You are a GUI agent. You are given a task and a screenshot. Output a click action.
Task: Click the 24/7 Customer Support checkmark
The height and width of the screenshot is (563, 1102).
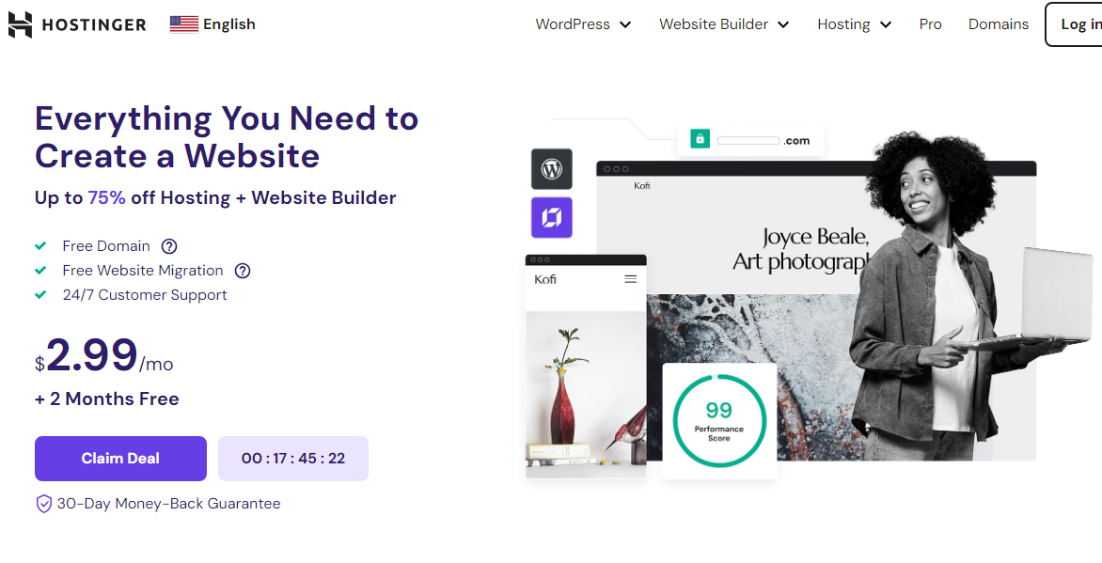(40, 294)
